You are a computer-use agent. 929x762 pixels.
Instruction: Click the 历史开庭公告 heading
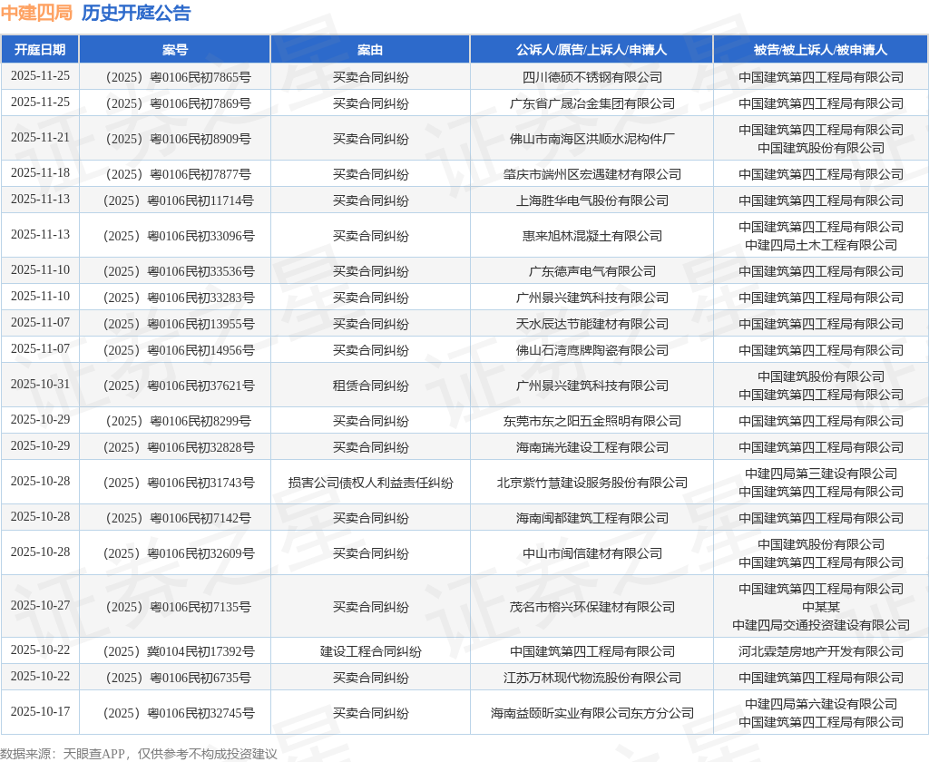click(136, 13)
